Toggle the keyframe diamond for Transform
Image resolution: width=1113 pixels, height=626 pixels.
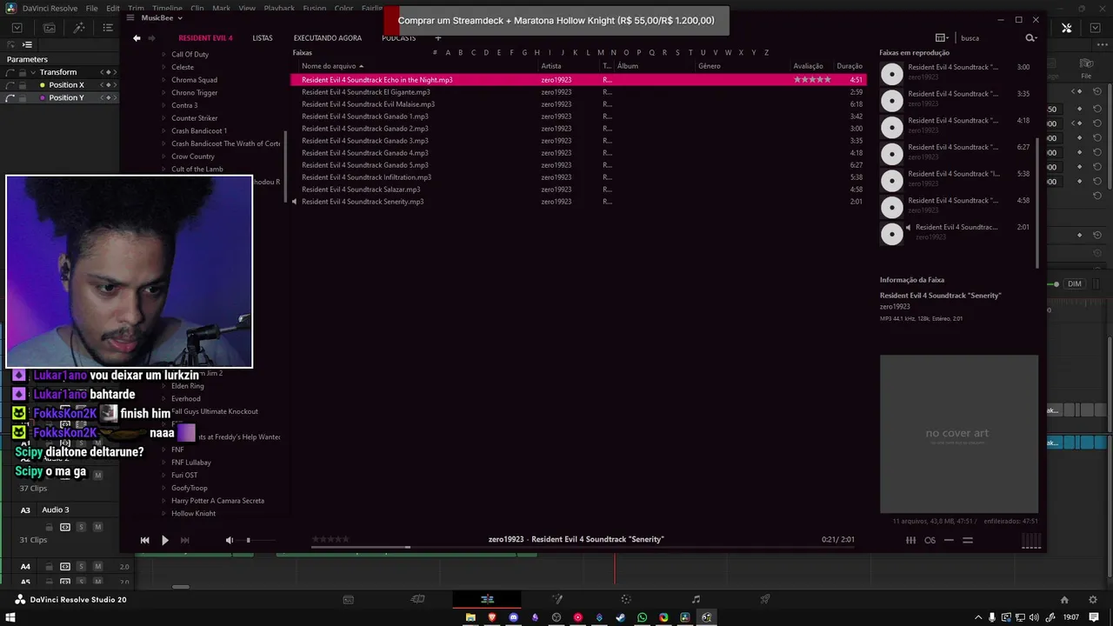pos(109,72)
